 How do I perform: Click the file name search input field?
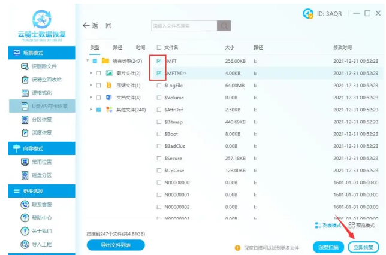coord(183,26)
